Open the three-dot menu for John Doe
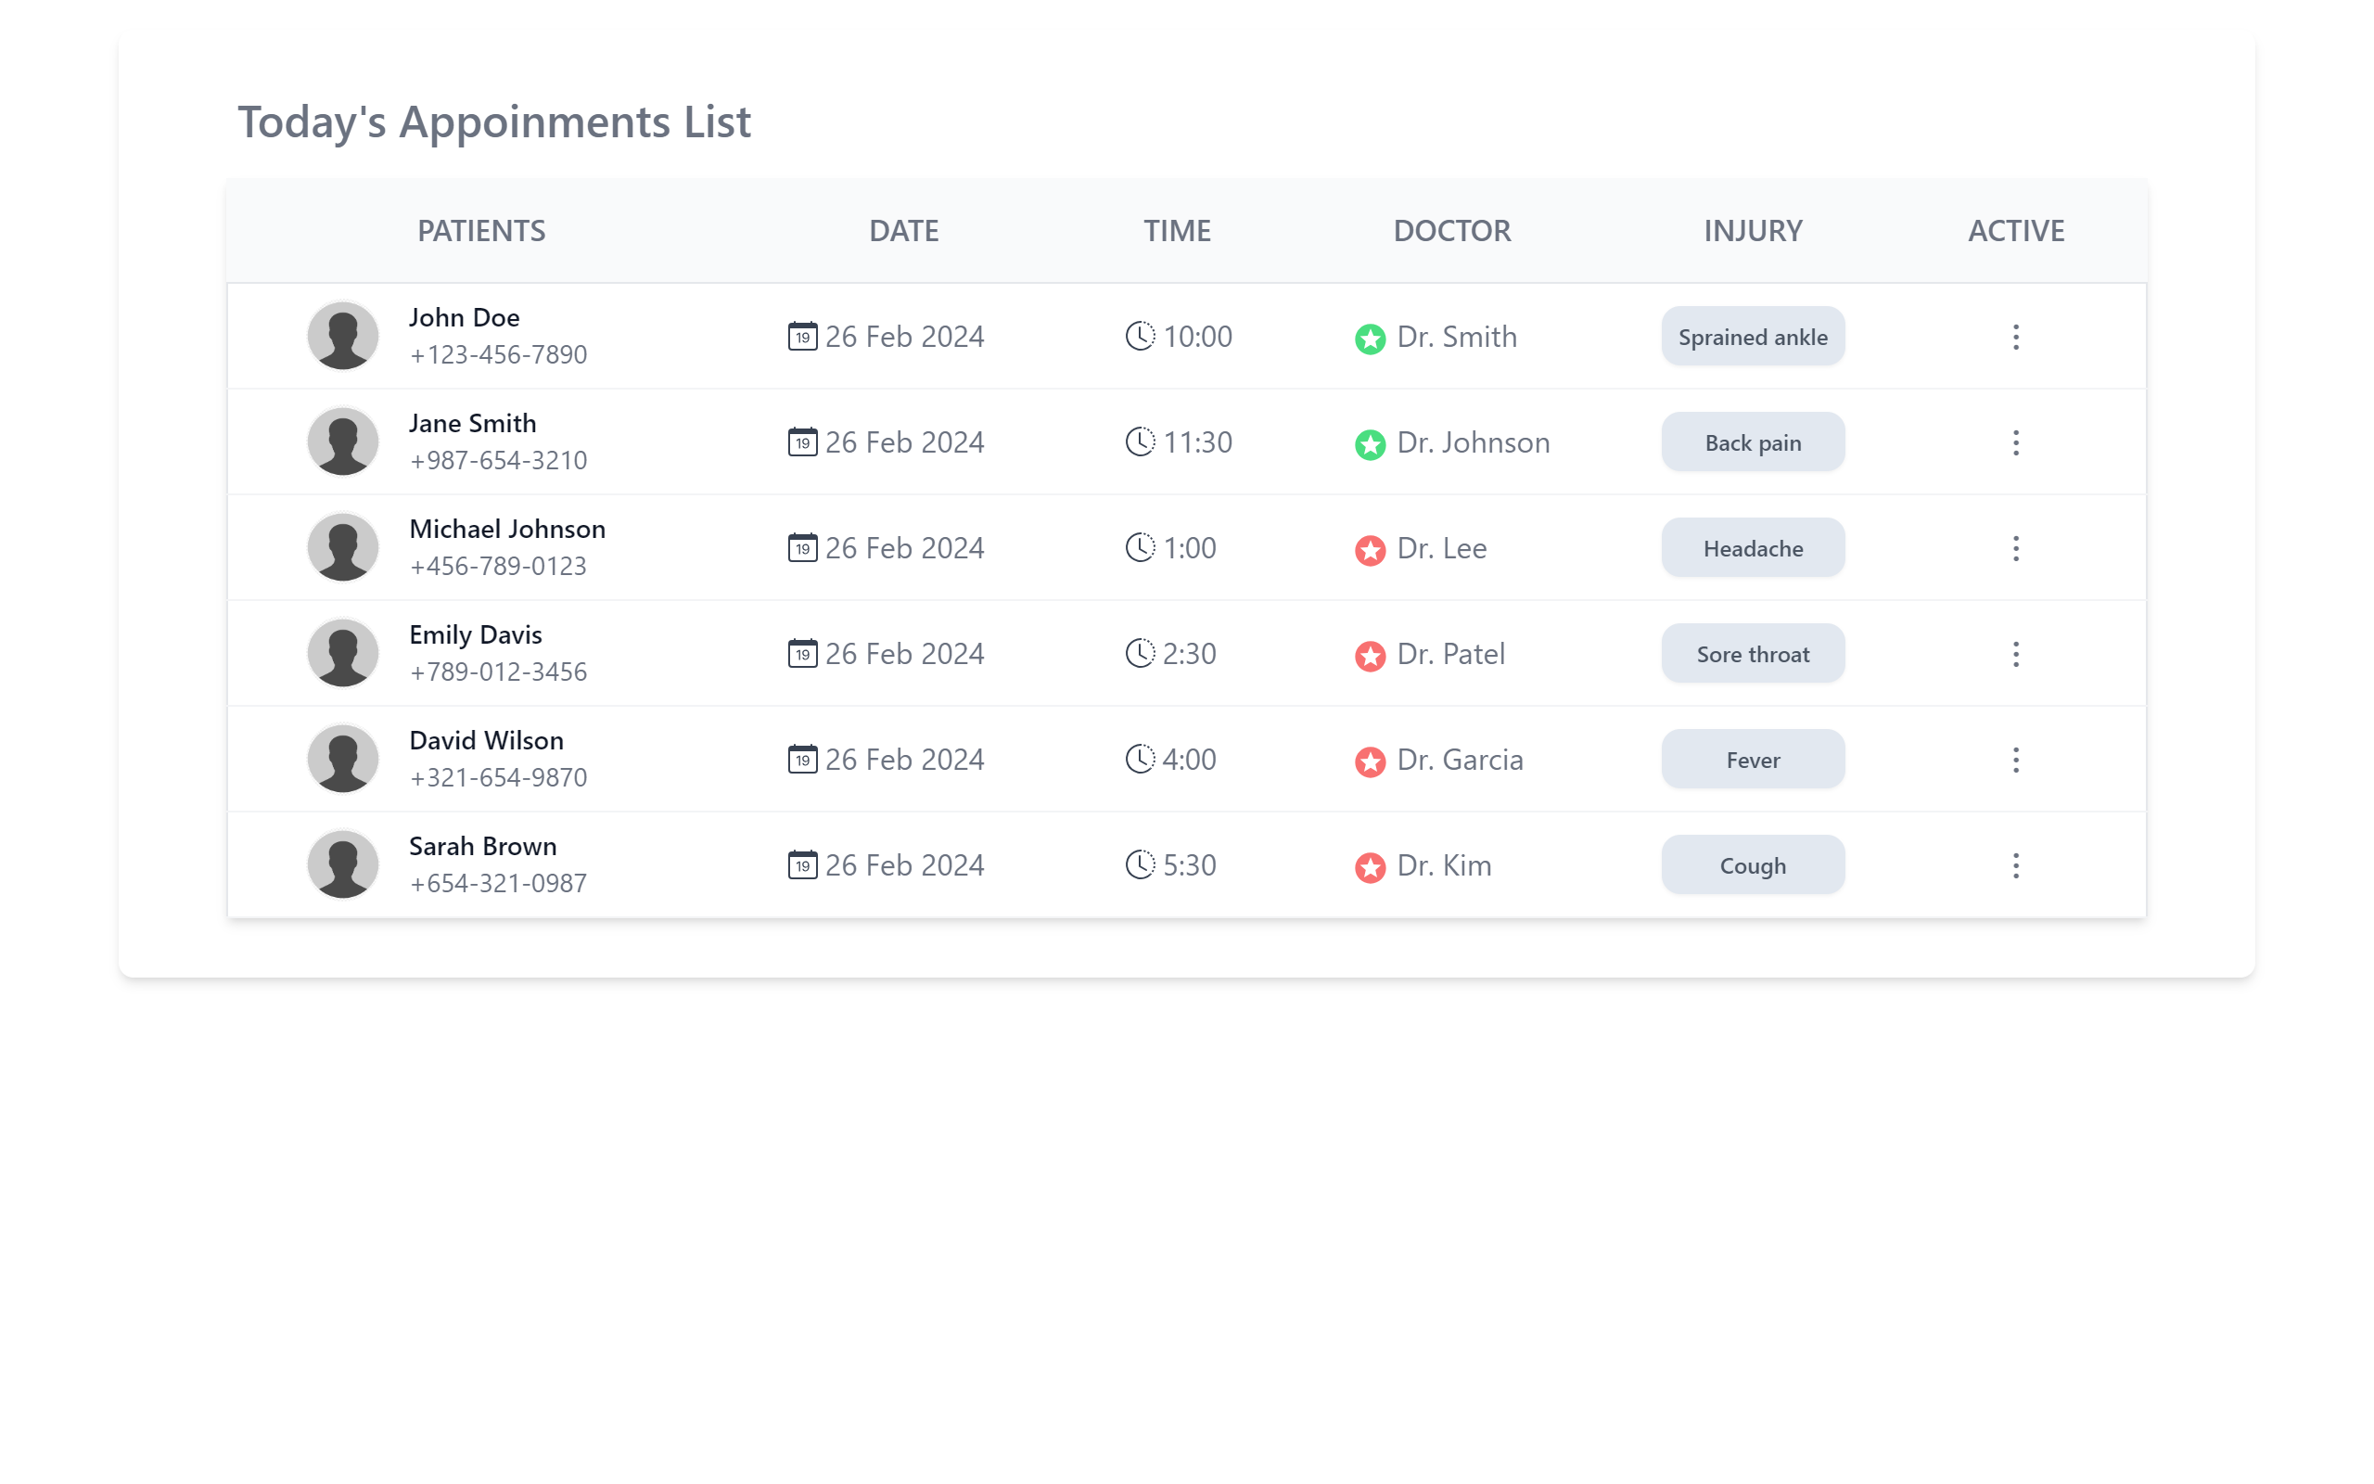 tap(2015, 337)
